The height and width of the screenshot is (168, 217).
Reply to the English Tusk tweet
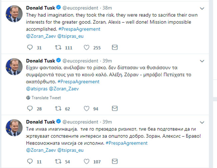tap(30, 48)
